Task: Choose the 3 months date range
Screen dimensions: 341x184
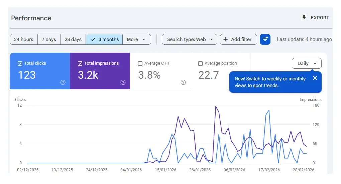Action: tap(104, 39)
